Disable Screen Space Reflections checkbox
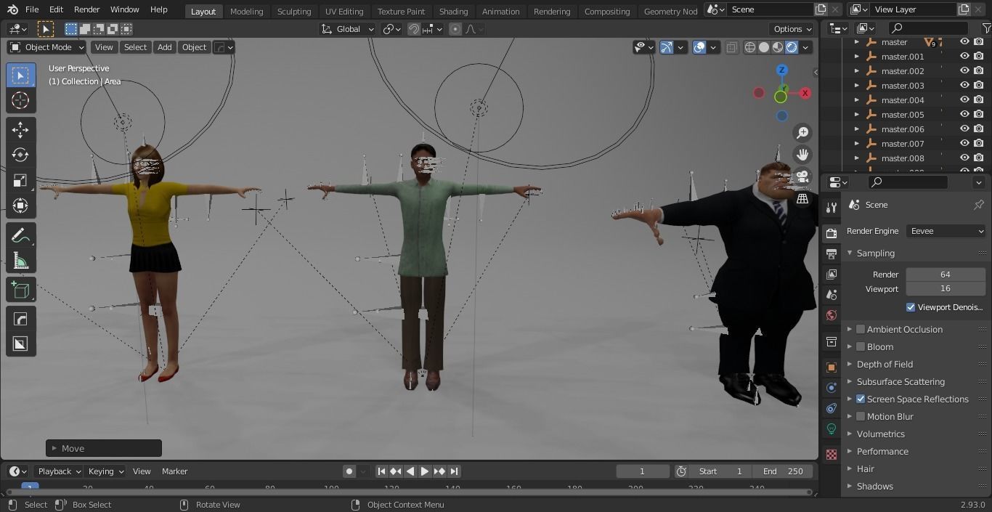The image size is (992, 512). pyautogui.click(x=861, y=399)
